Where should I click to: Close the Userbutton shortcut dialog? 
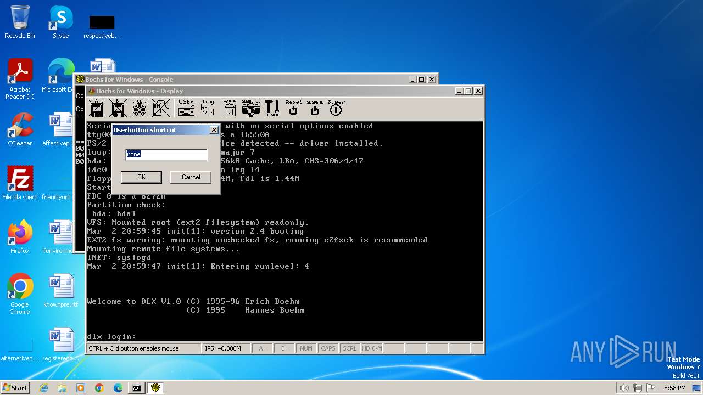214,130
